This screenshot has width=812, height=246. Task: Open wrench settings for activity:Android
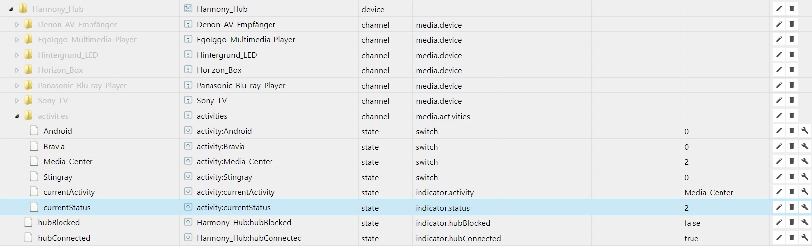[805, 131]
